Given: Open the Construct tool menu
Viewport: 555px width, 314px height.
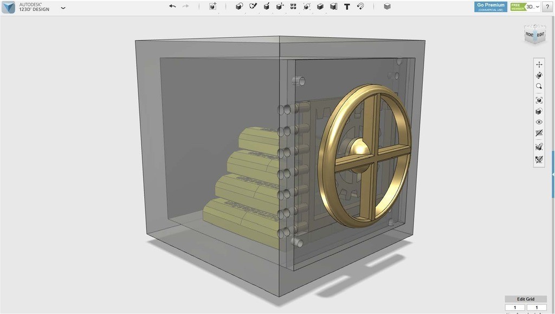Looking at the screenshot, I should [x=267, y=7].
